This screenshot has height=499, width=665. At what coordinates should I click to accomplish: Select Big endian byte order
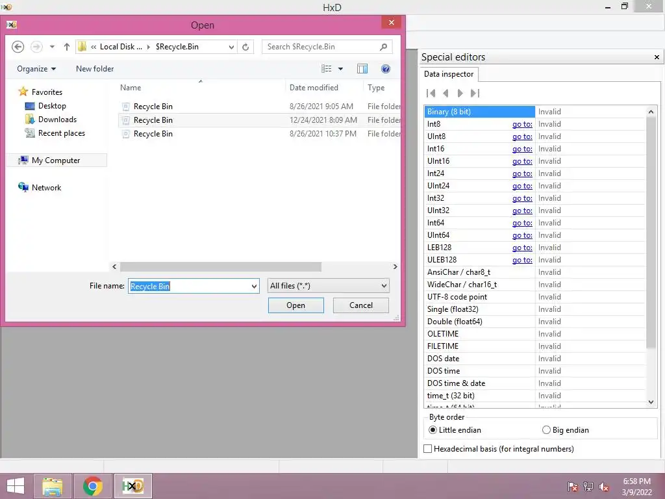click(566, 430)
